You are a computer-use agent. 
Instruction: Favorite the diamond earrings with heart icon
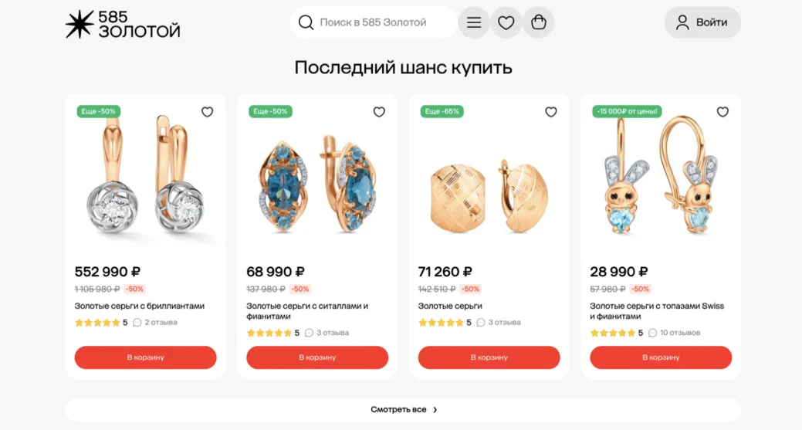[207, 112]
